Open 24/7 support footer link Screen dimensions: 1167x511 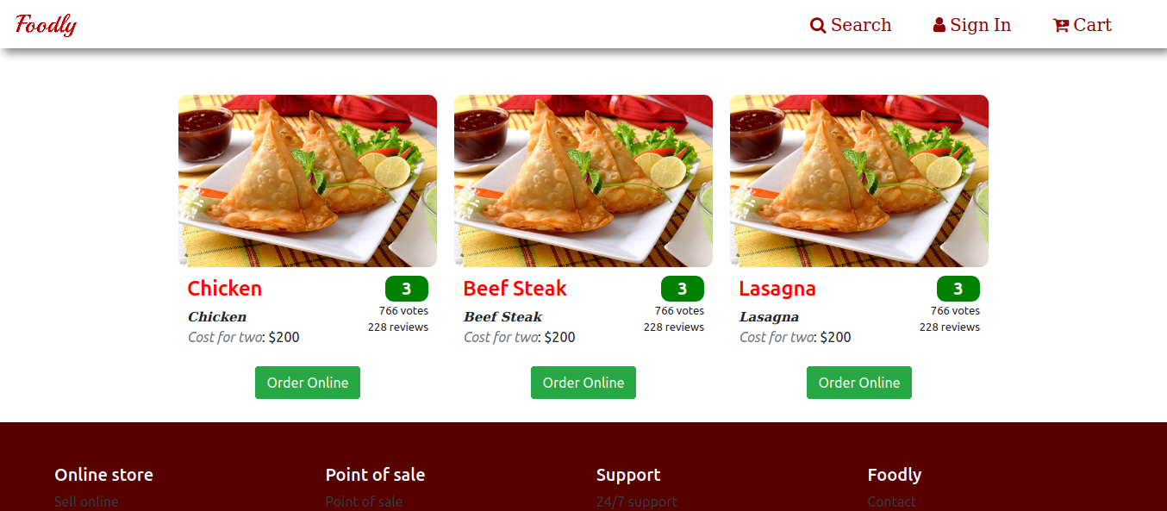pyautogui.click(x=637, y=502)
